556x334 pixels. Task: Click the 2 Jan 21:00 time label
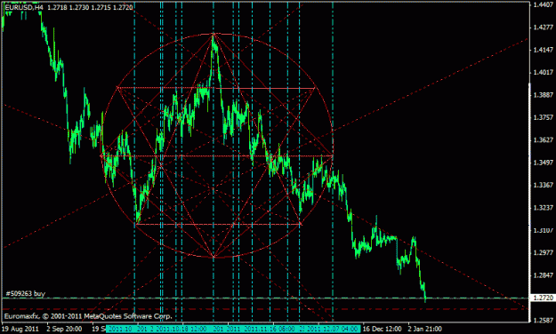tap(425, 329)
